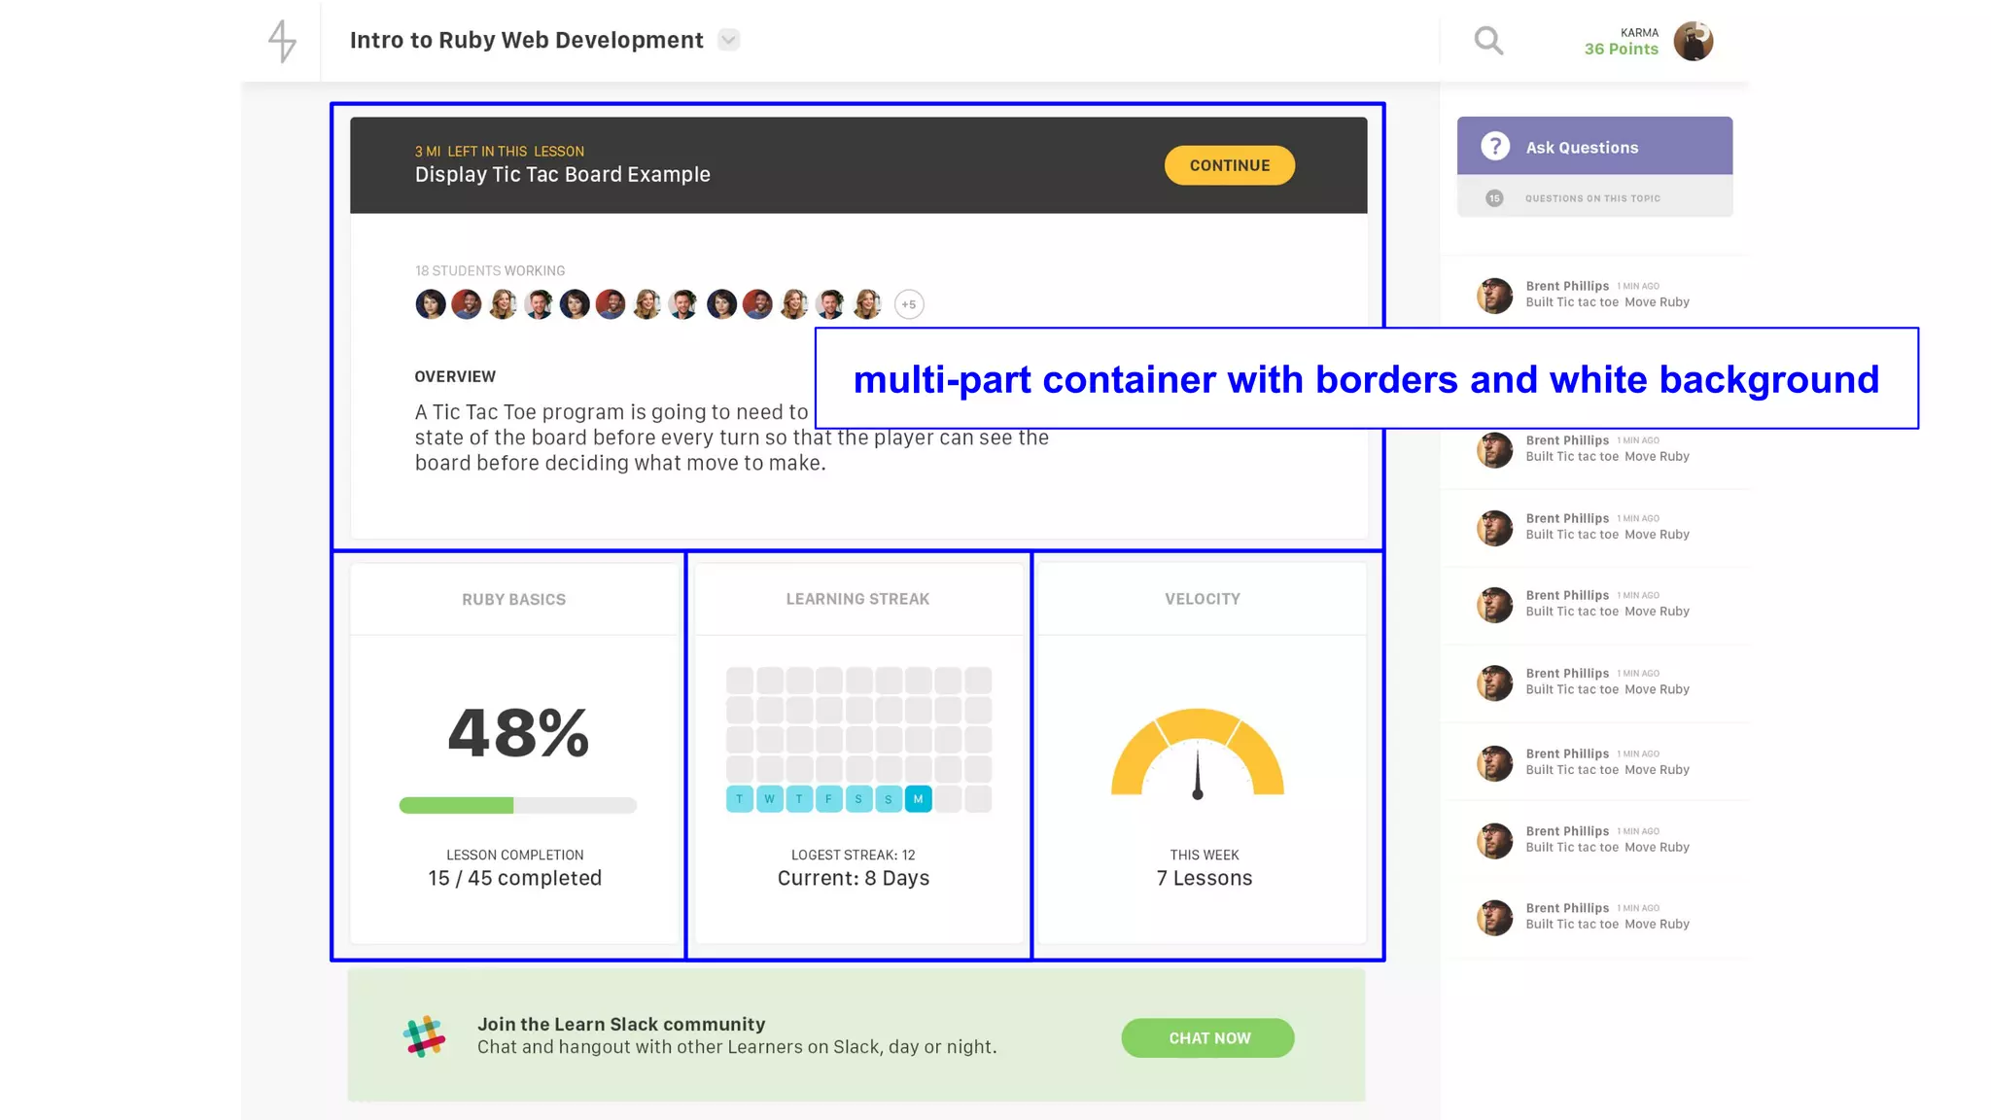Click the question mark icon in Ask Questions
The height and width of the screenshot is (1120, 1991).
[x=1494, y=147]
